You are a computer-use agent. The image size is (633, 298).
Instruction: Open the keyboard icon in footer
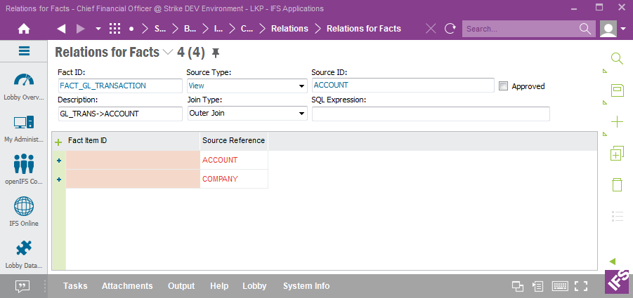click(561, 286)
